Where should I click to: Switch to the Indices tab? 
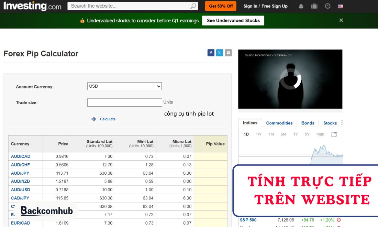coord(250,123)
